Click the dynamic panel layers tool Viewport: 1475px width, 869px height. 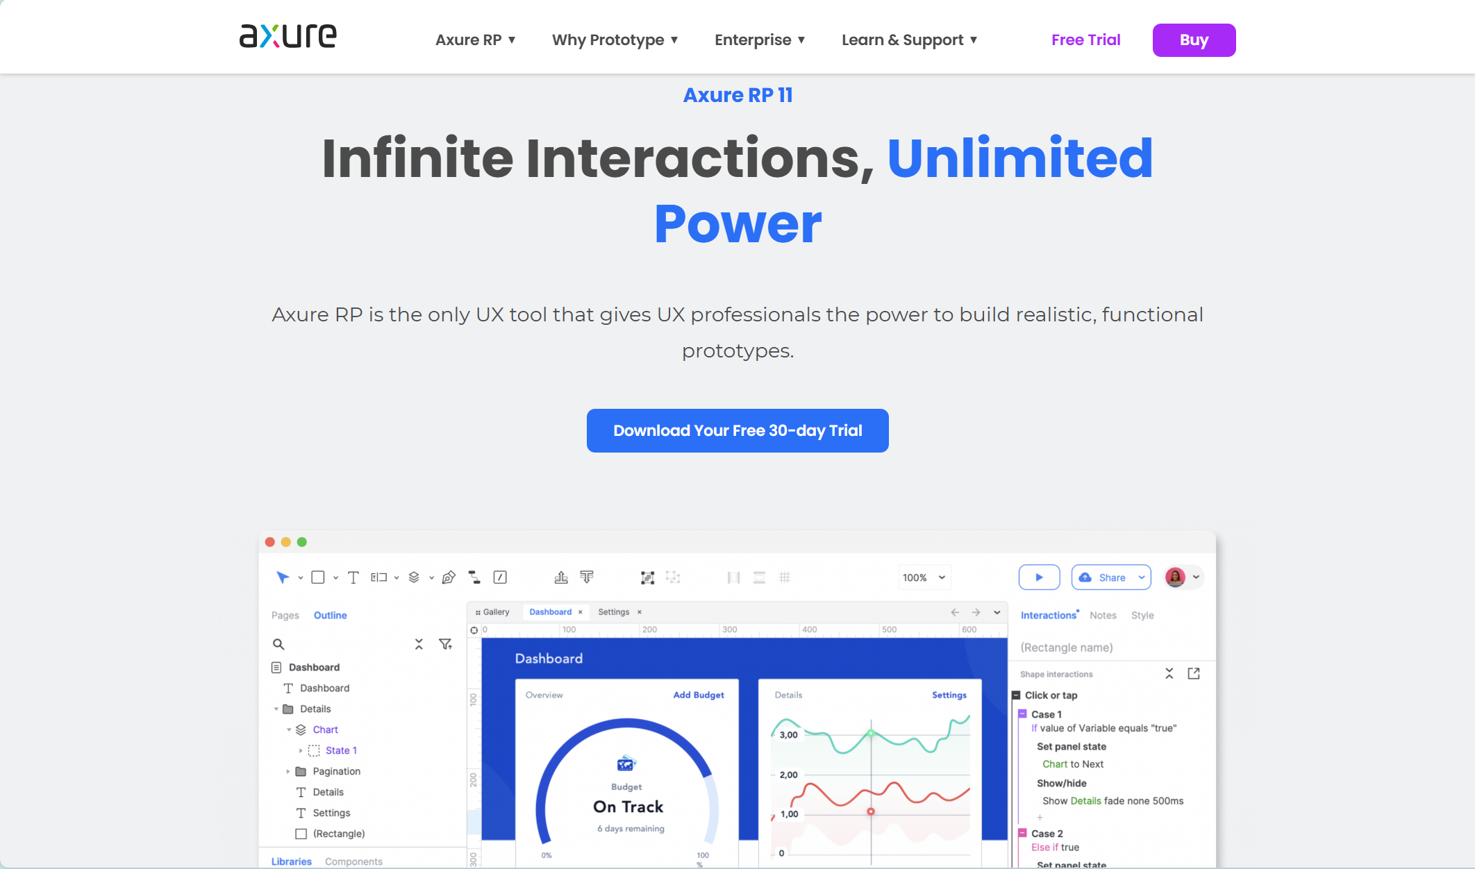414,577
